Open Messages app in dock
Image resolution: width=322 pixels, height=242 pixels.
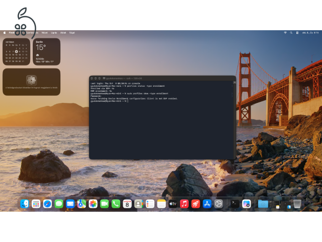tap(59, 204)
